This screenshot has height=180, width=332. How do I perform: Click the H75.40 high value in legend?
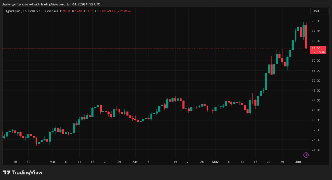(x=77, y=11)
